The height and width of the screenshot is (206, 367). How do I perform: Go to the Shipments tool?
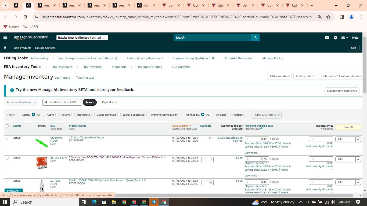pyautogui.click(x=119, y=67)
